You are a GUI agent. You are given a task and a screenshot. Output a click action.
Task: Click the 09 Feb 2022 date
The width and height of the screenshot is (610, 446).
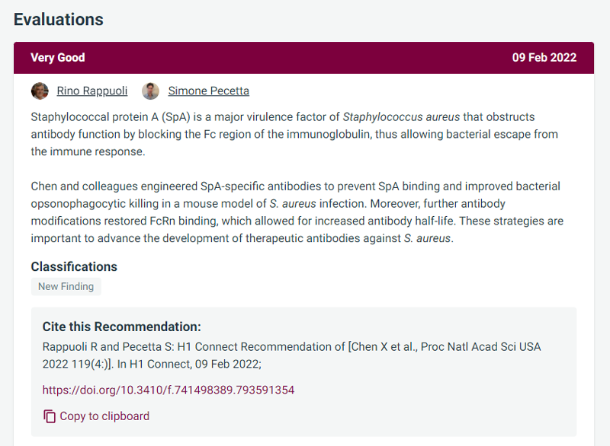pyautogui.click(x=544, y=57)
